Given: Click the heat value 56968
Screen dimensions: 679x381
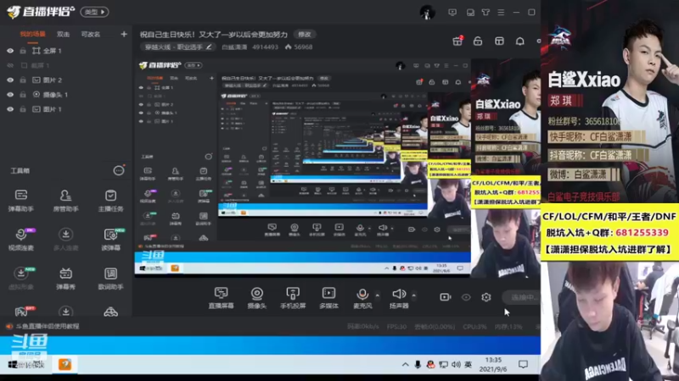Looking at the screenshot, I should [x=299, y=47].
